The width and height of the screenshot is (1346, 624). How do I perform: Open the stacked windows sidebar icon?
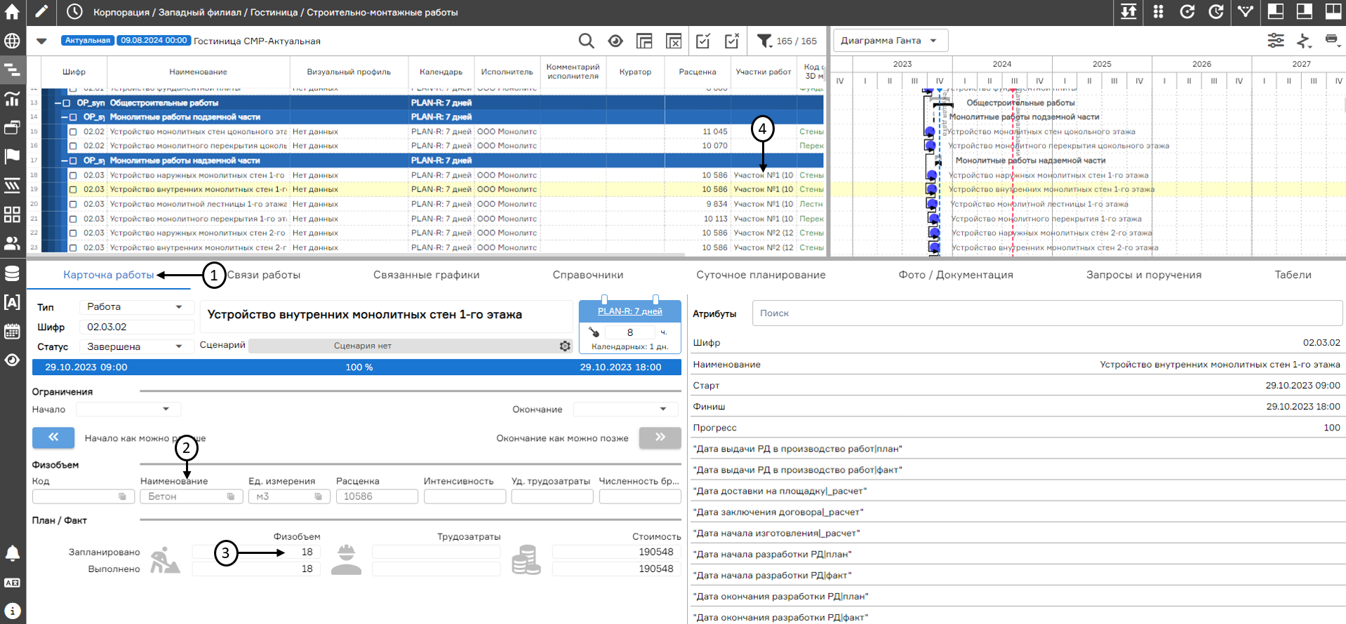[x=12, y=128]
